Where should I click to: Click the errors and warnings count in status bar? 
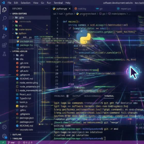(28, 142)
